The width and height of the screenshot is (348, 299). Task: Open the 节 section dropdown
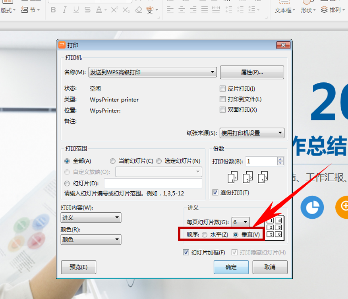click(31, 10)
